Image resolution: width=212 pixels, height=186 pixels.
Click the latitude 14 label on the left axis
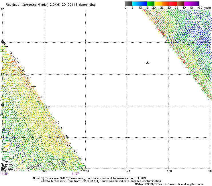(2, 105)
